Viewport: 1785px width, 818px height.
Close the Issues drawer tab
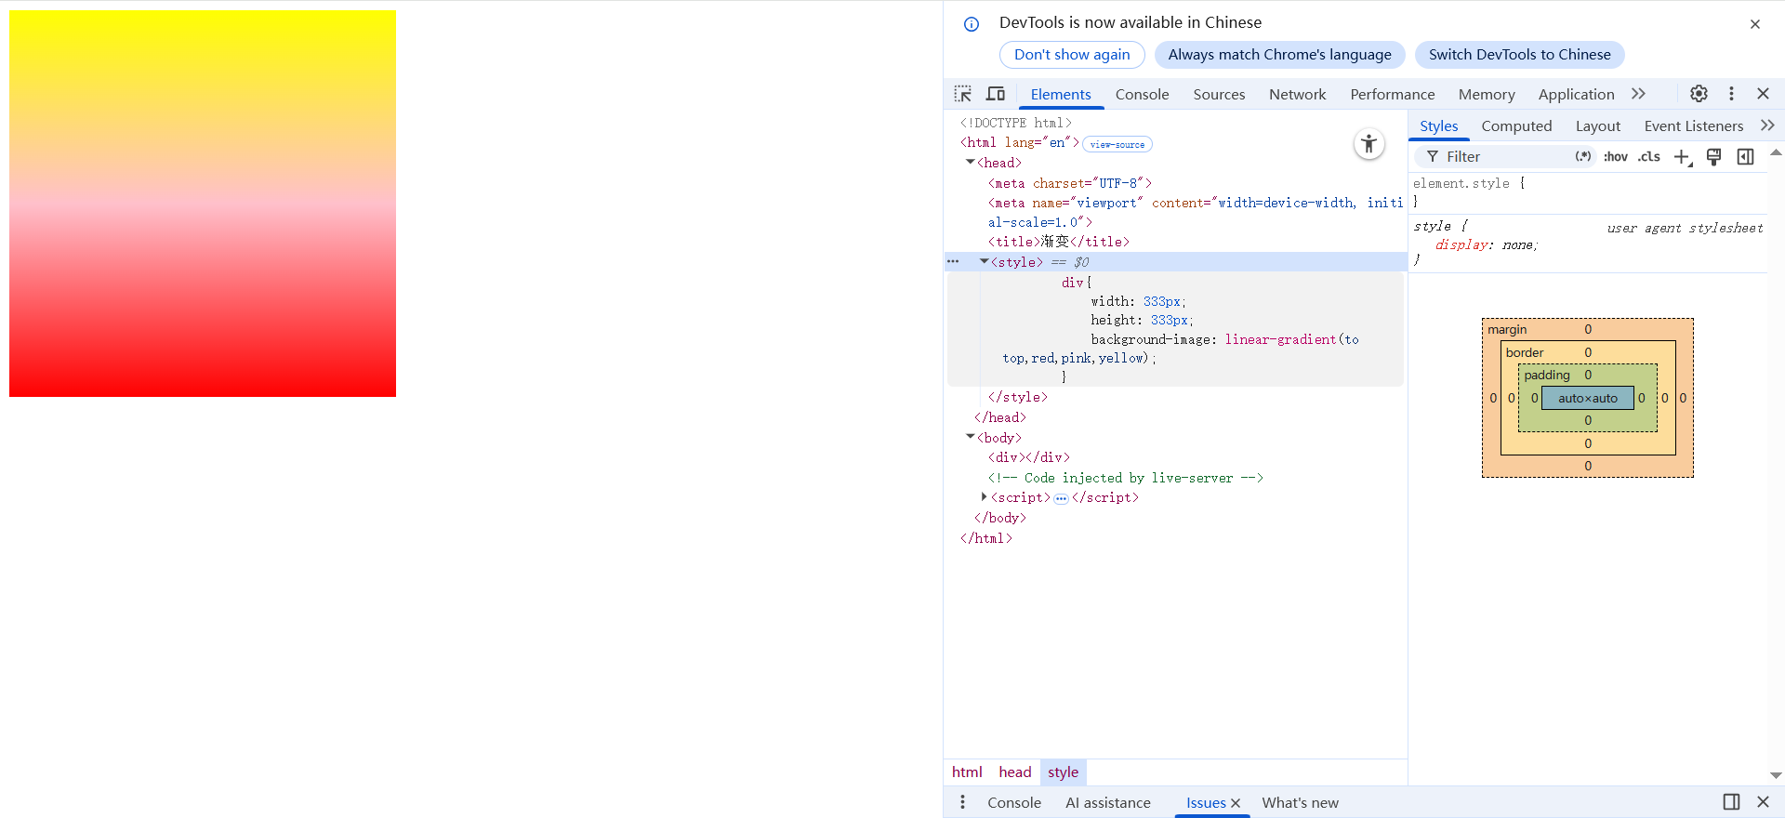click(x=1236, y=803)
